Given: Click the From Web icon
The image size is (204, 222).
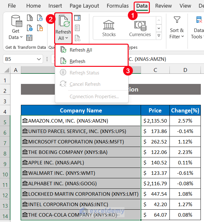Looking at the screenshot, I should (29, 28).
